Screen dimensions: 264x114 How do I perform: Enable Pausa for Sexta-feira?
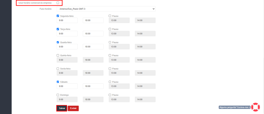(110, 69)
